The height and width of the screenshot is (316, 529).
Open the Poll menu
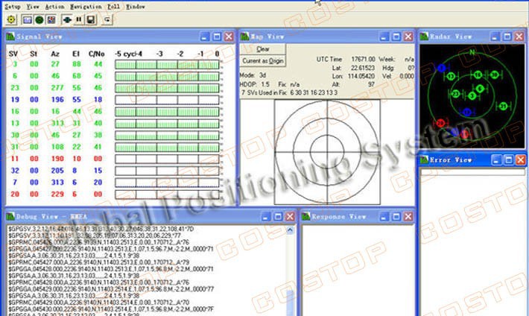coord(113,6)
